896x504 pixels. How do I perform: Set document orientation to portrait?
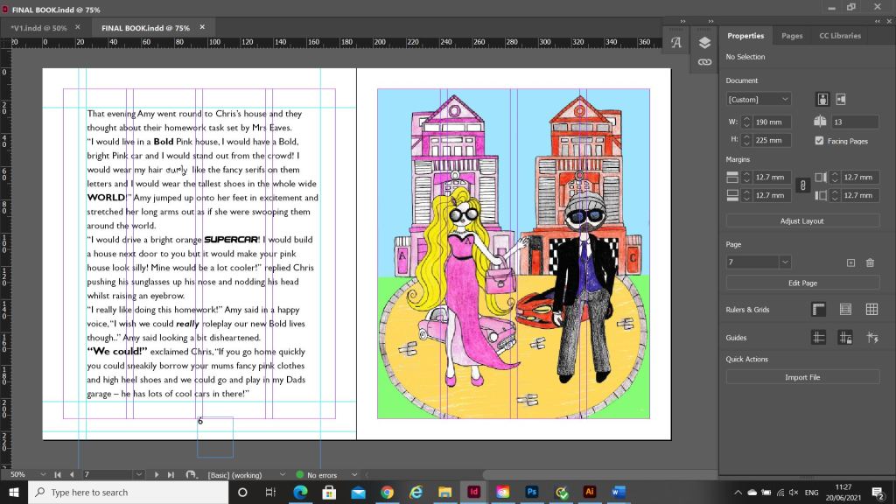(x=822, y=99)
